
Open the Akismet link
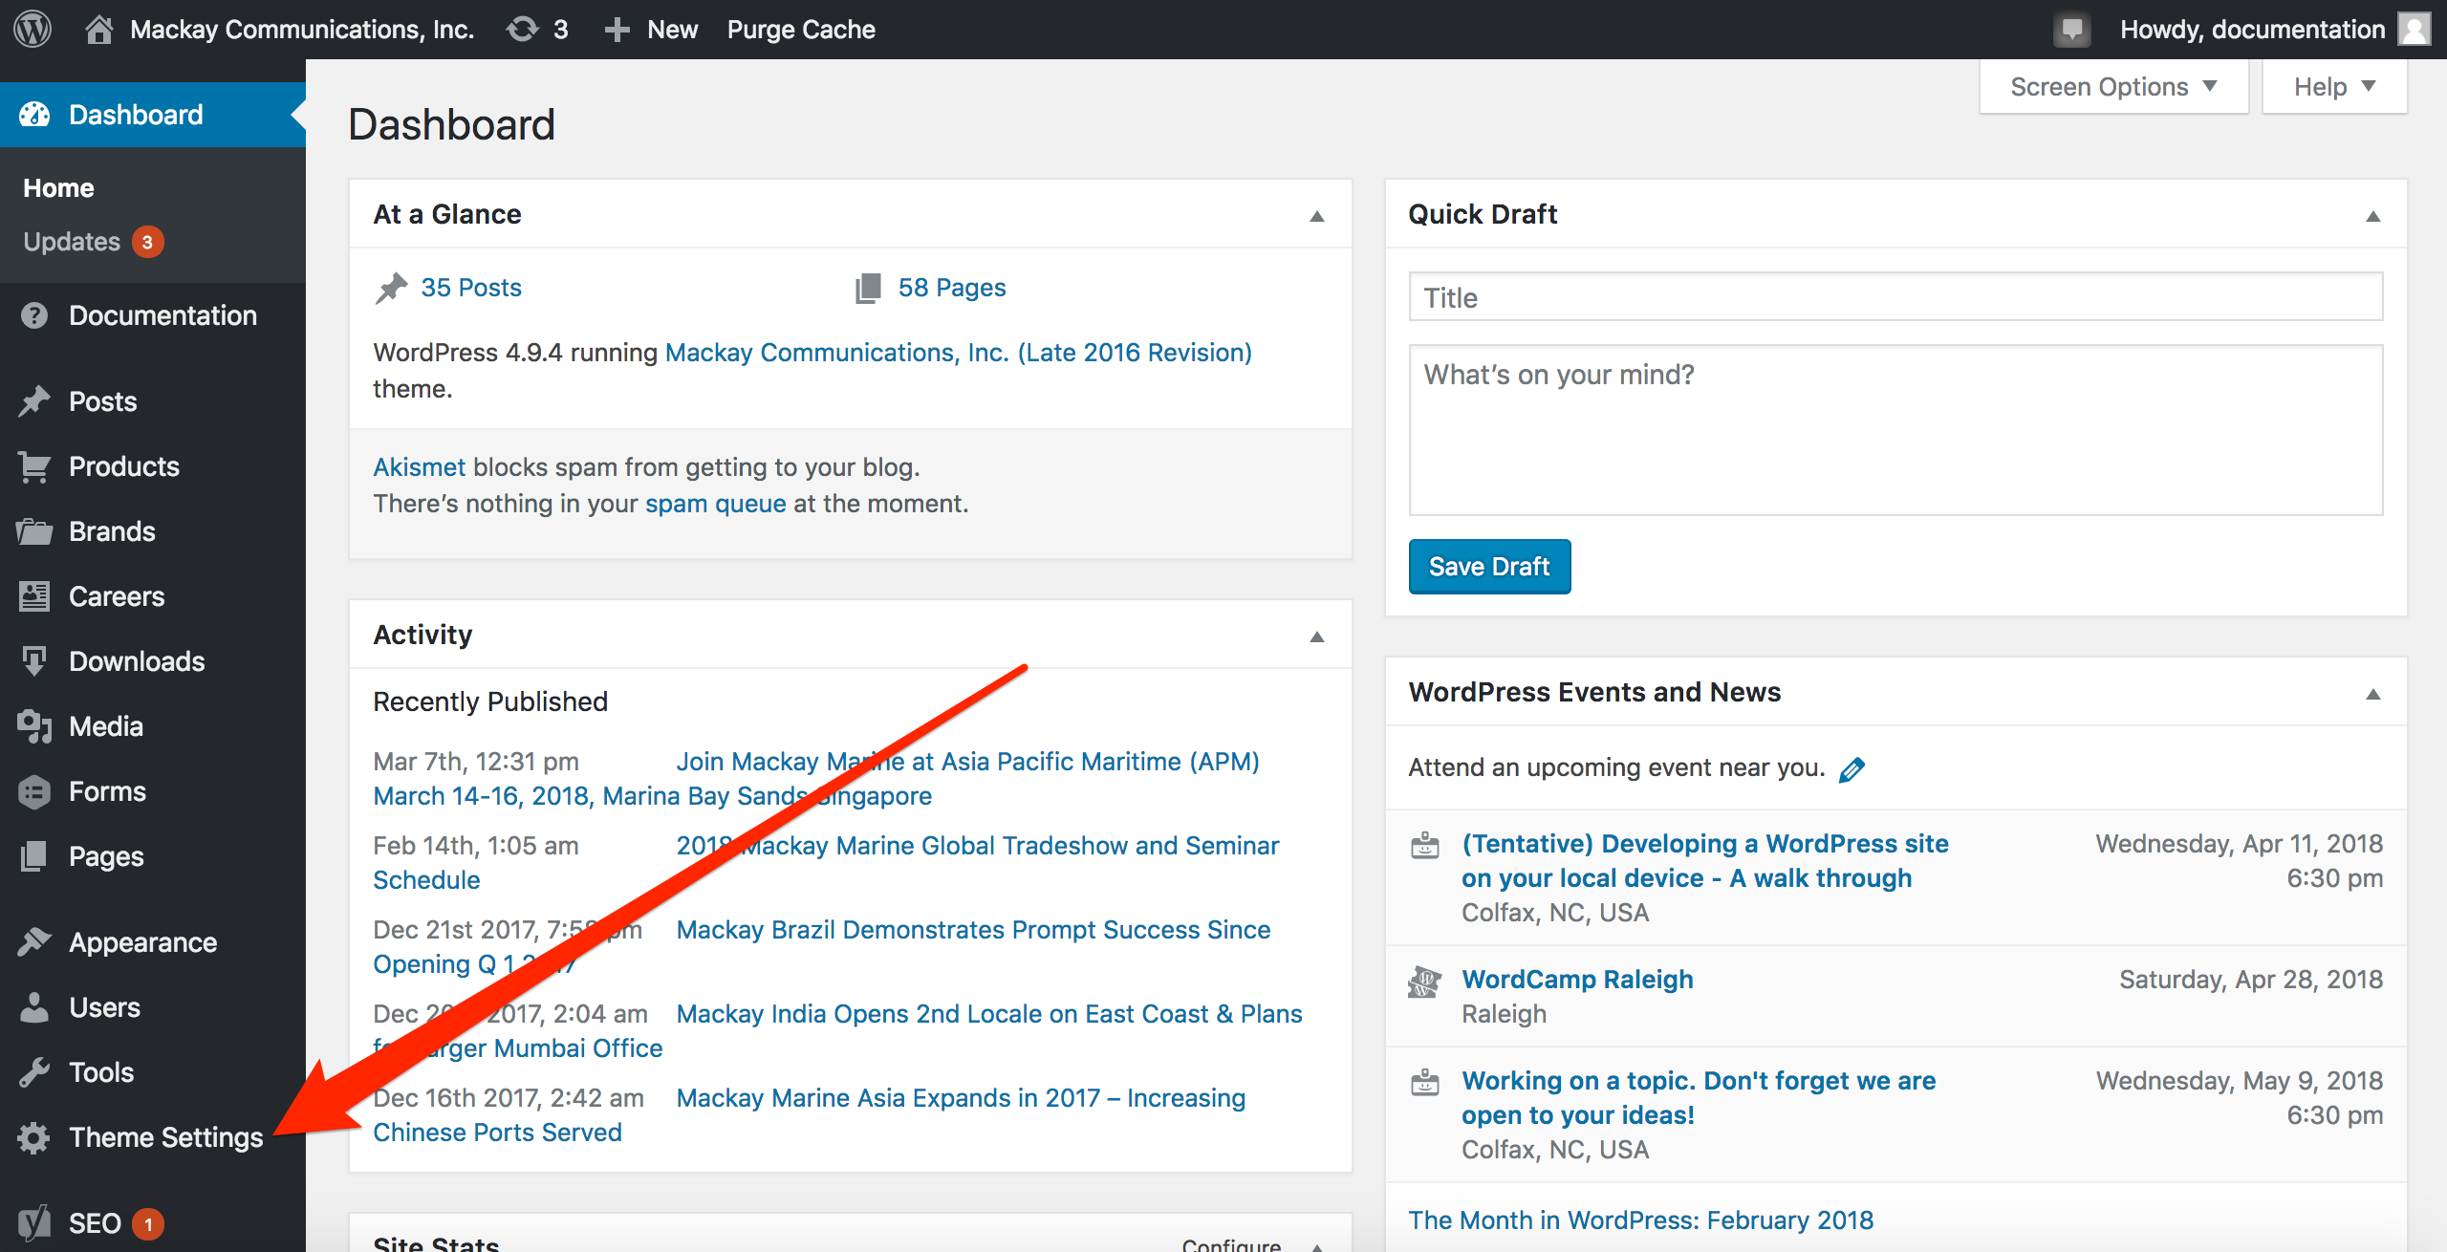click(x=419, y=467)
